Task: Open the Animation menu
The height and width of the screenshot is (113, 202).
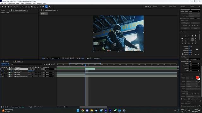Action: 28,3
